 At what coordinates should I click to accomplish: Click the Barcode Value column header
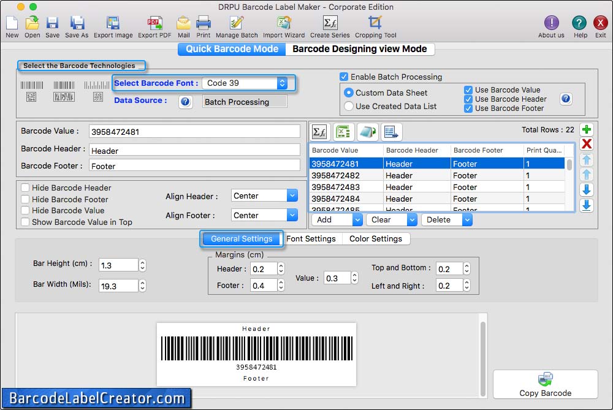coord(346,150)
